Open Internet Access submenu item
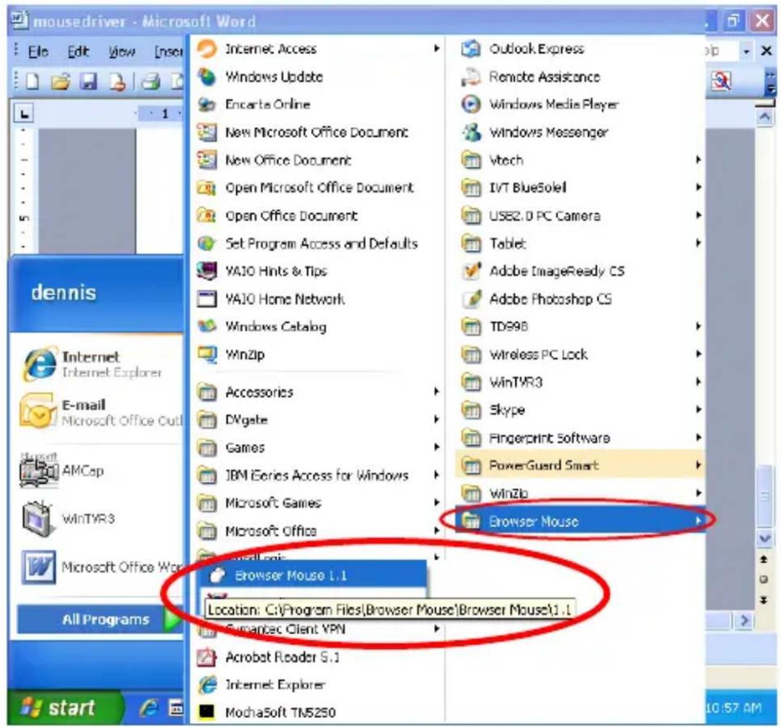 tap(318, 49)
